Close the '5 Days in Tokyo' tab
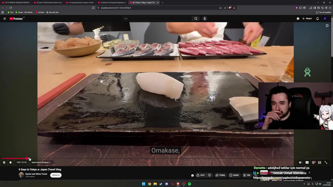333x187 pixels. pos(158,3)
